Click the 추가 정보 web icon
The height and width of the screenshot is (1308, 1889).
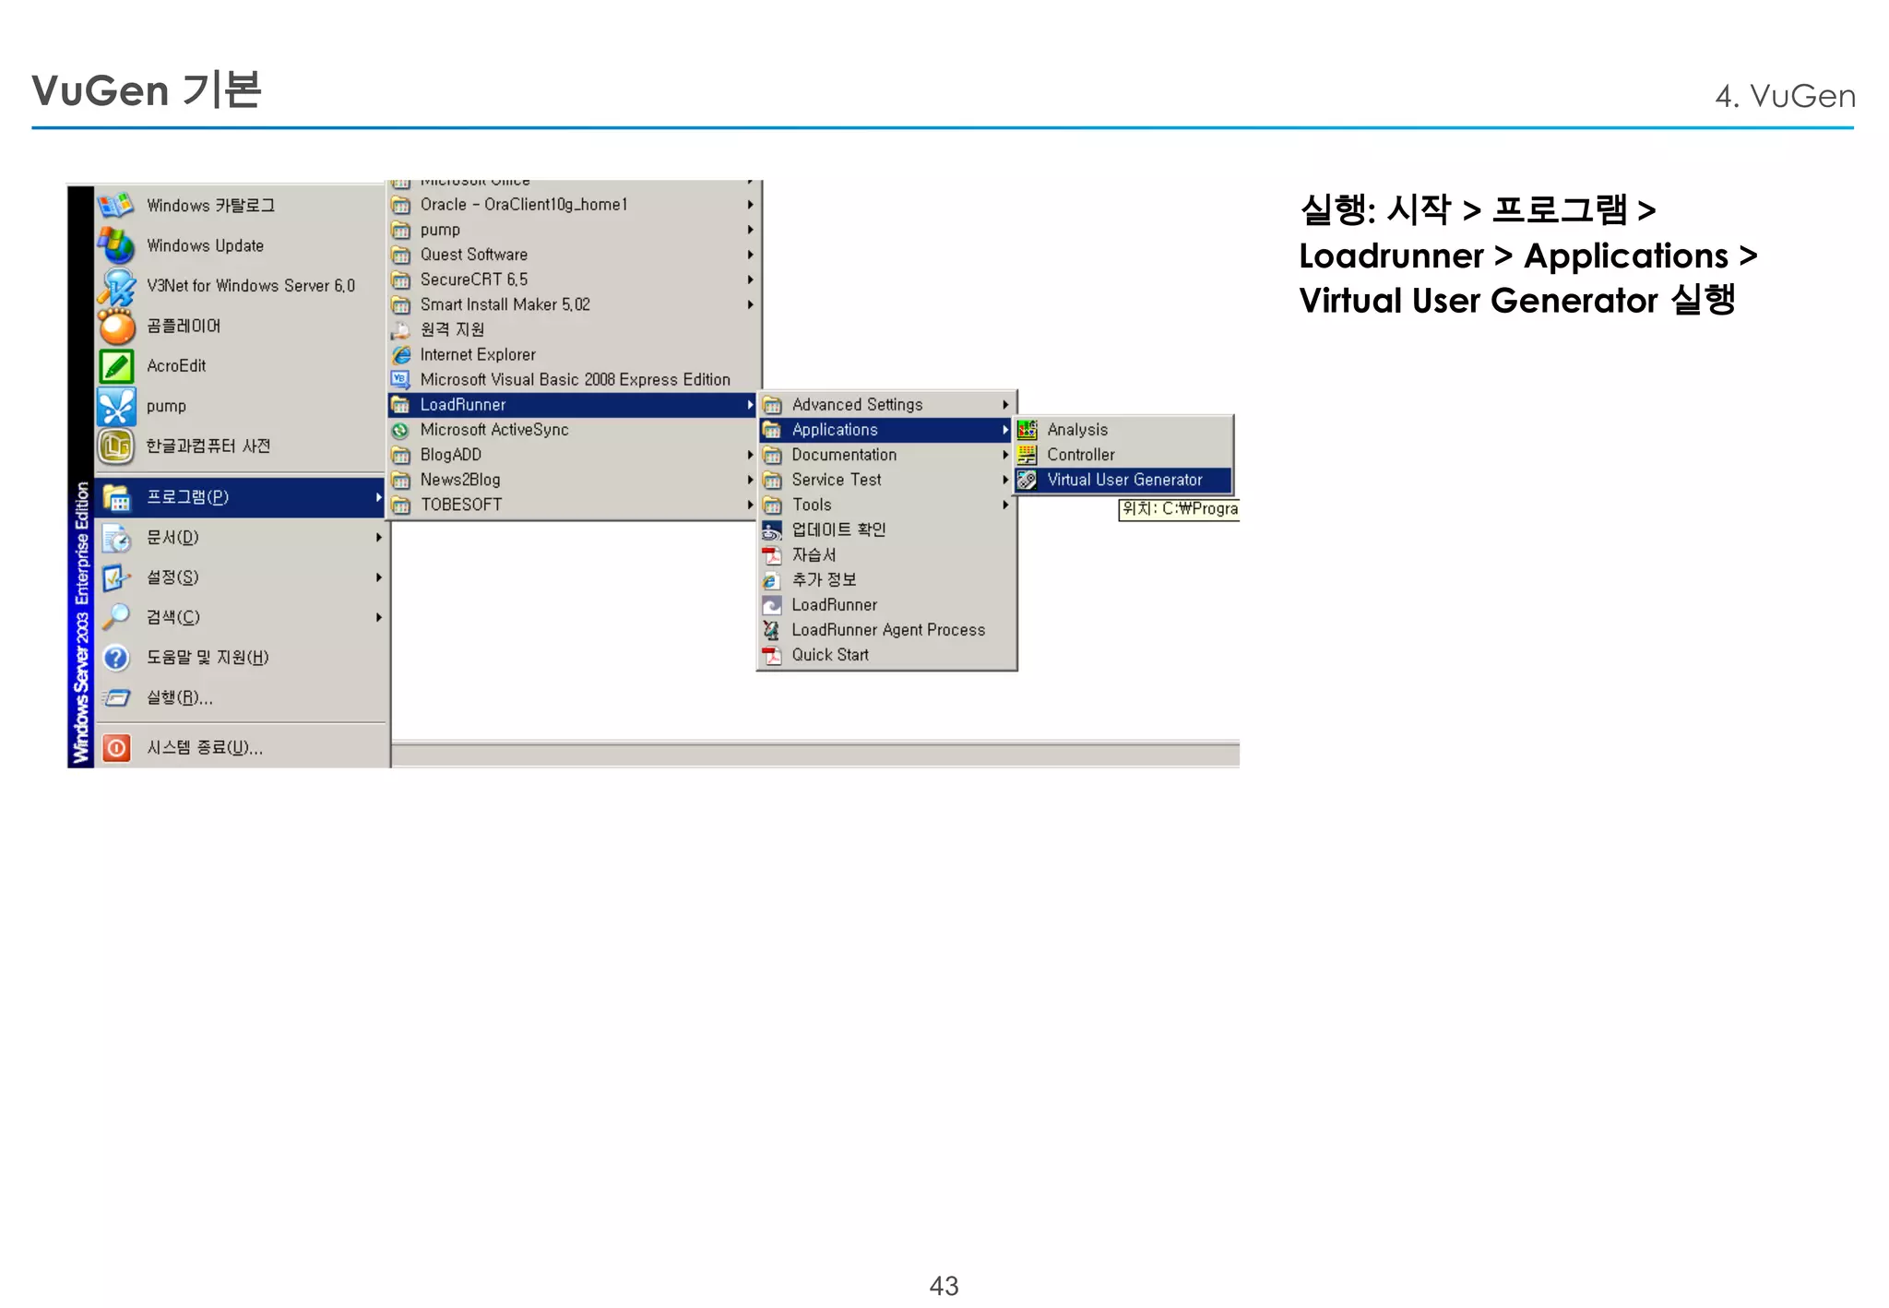[x=772, y=580]
